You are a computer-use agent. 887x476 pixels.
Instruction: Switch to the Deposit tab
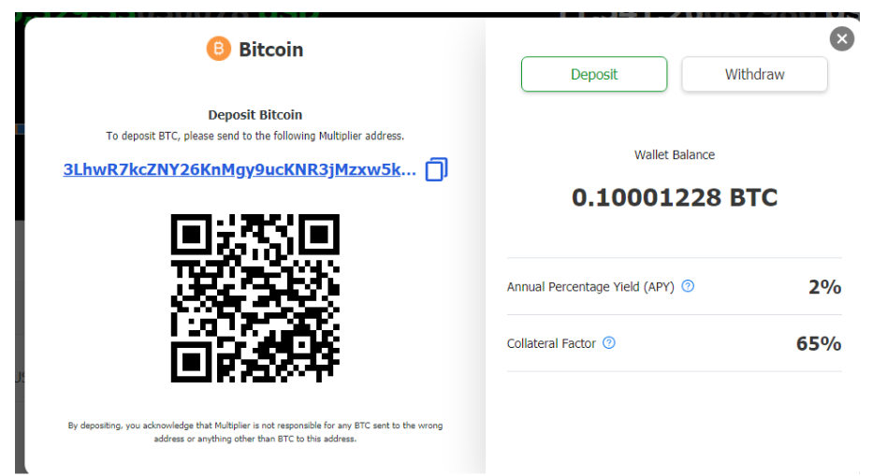point(594,75)
